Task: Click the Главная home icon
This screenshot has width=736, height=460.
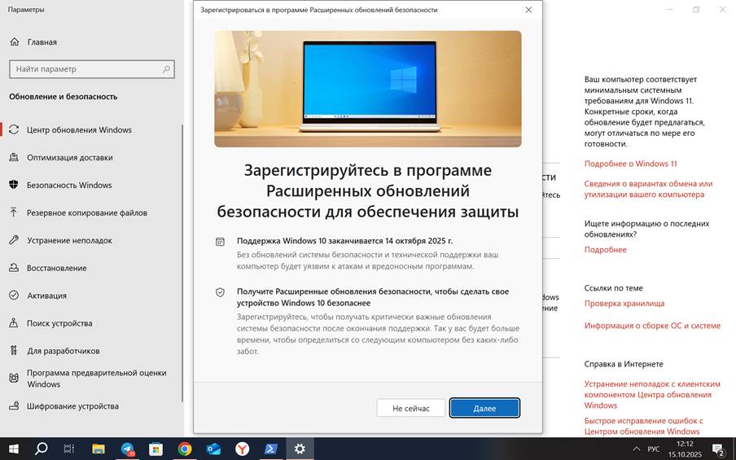Action: tap(15, 42)
